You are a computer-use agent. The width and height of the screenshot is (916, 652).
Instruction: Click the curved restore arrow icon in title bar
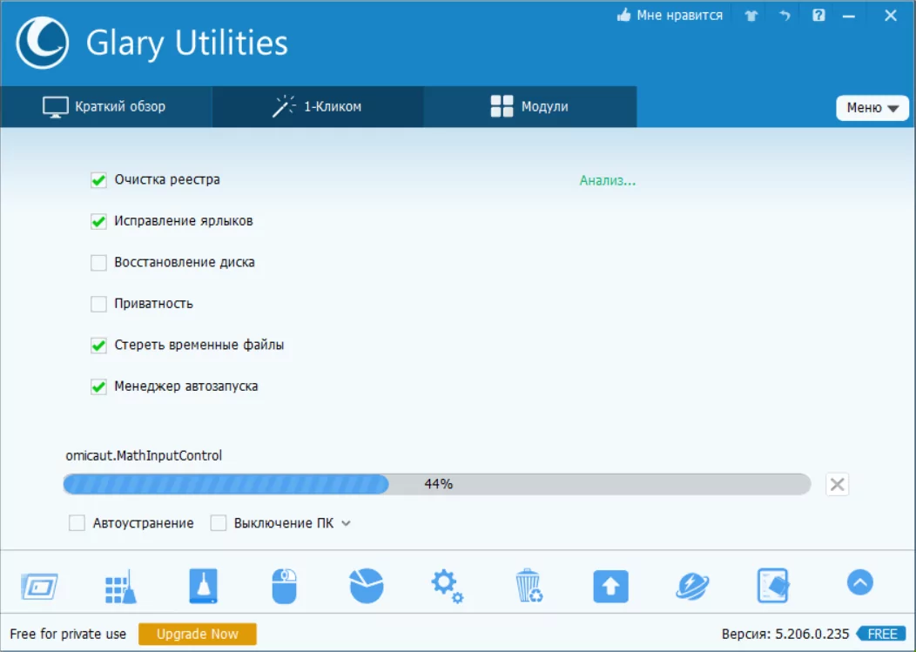[785, 16]
